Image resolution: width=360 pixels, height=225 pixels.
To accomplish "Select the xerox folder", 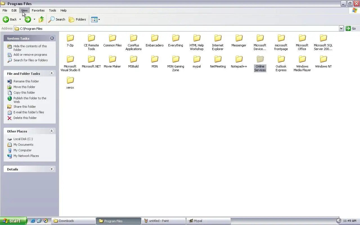I will (x=70, y=83).
